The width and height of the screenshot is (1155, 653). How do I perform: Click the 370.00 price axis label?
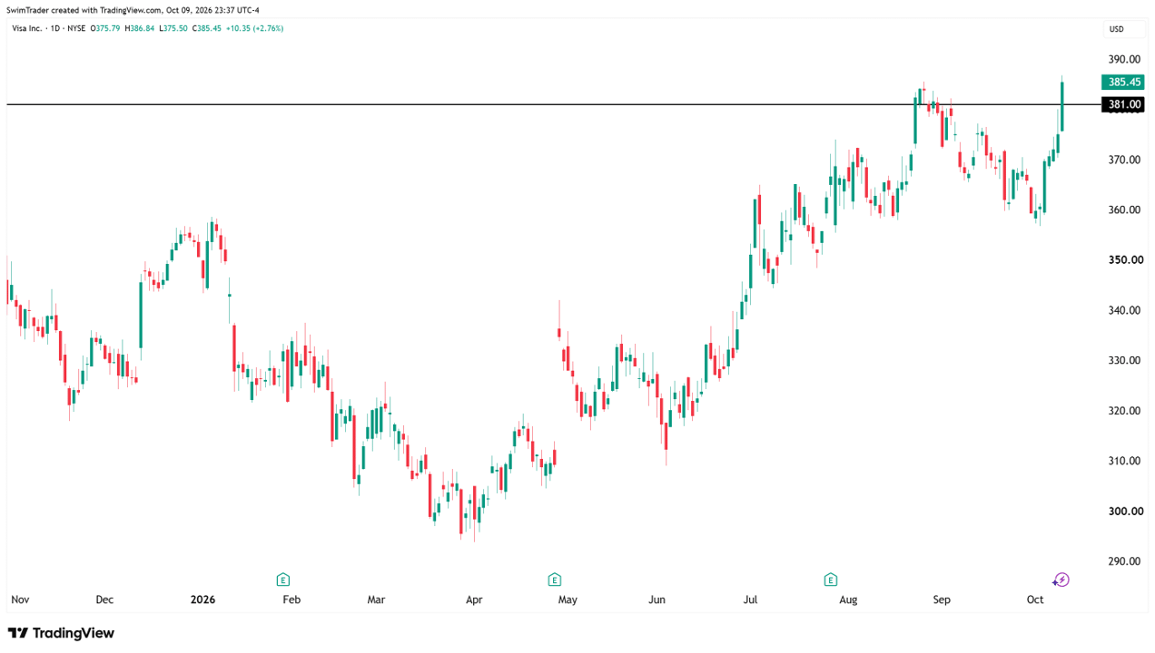(x=1123, y=160)
